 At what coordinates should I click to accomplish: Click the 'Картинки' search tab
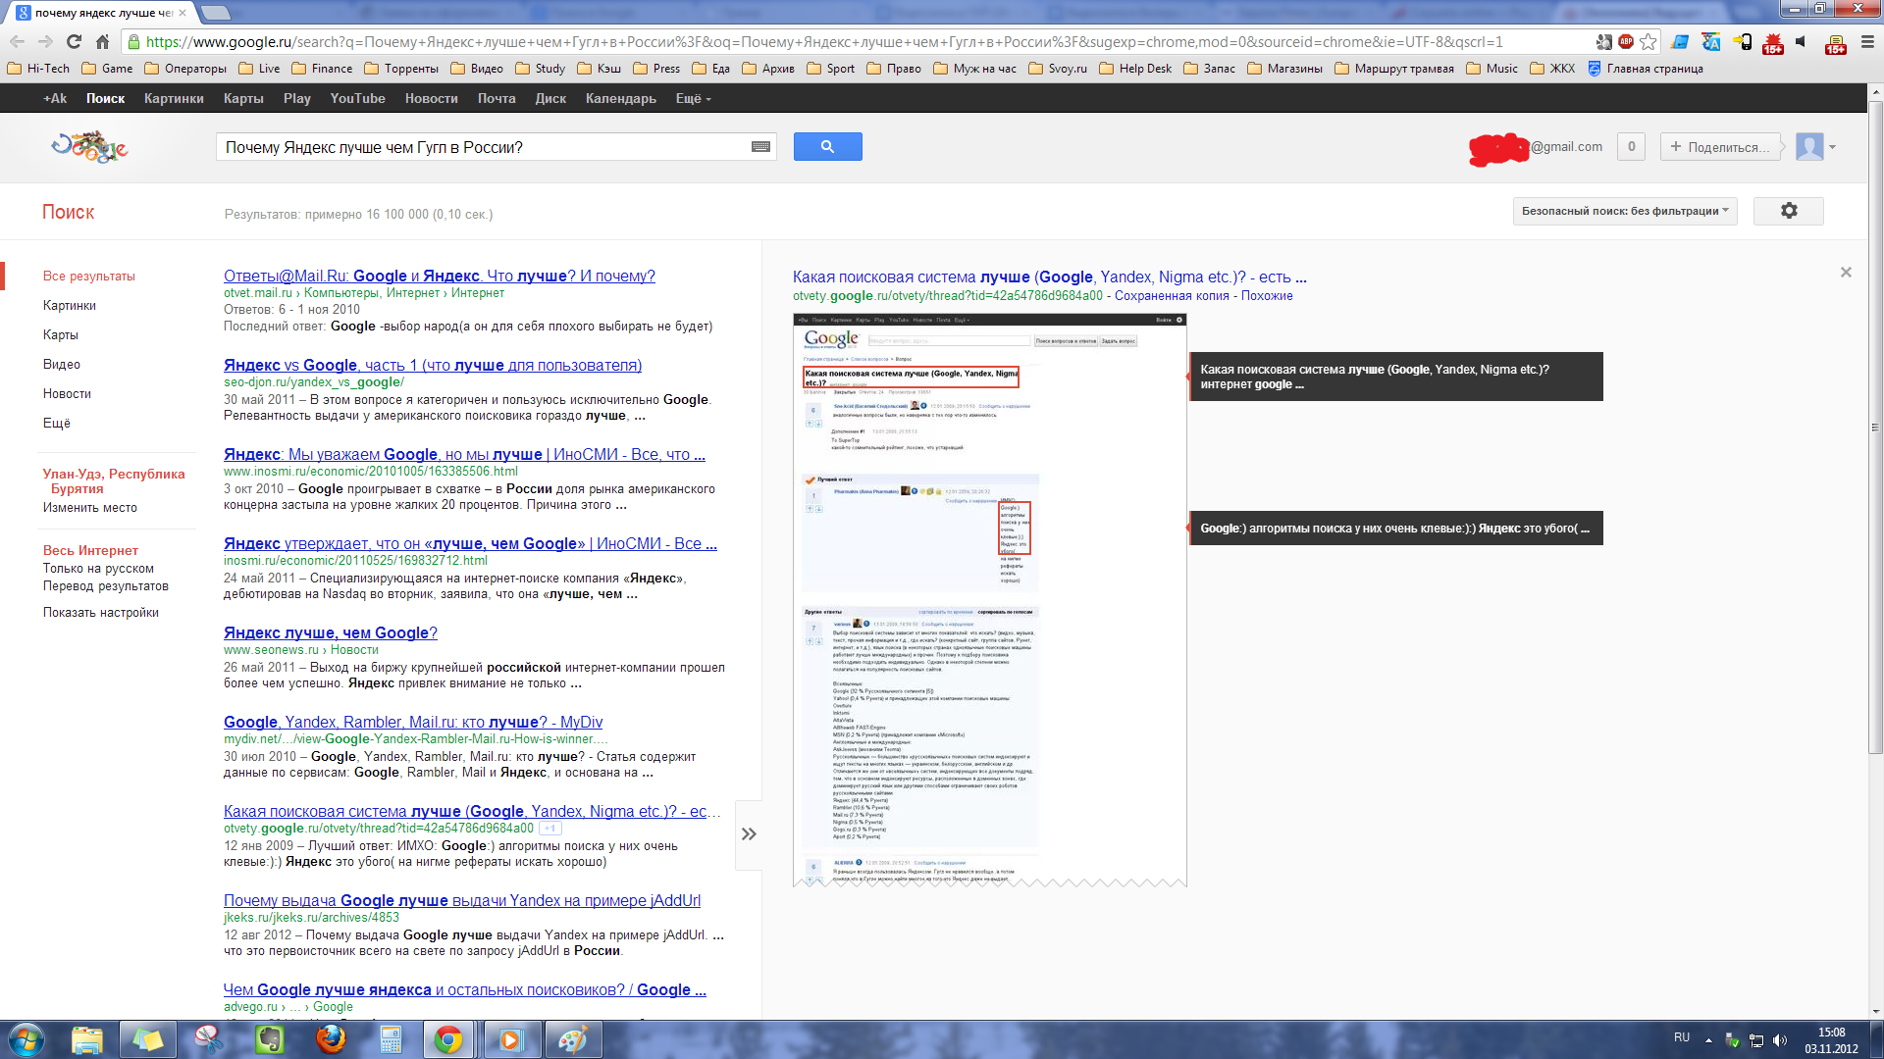69,304
